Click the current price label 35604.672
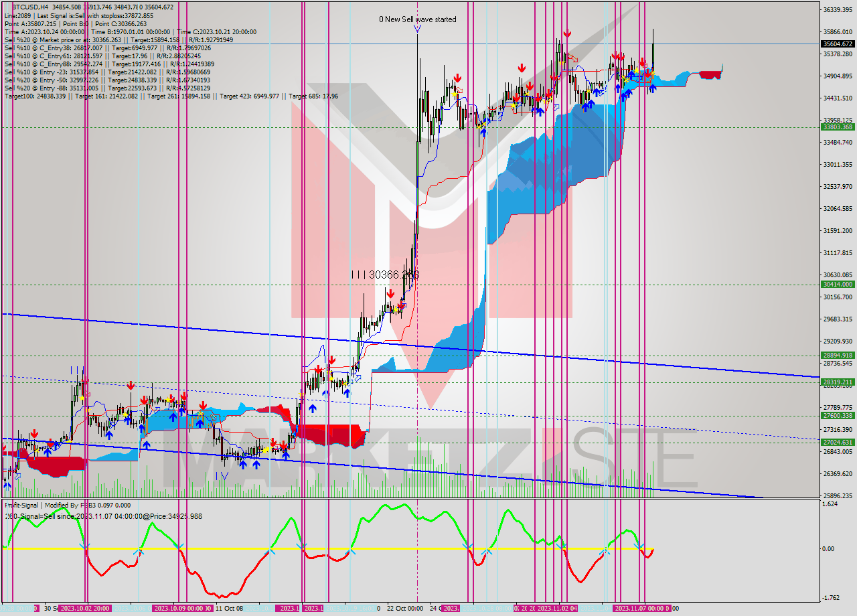Viewport: 857px width, 616px height. pos(838,44)
